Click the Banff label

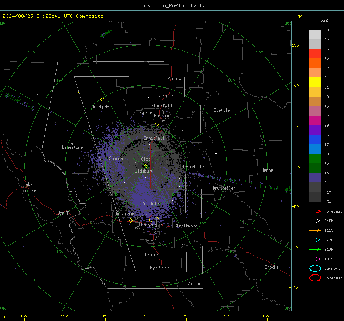(x=63, y=213)
